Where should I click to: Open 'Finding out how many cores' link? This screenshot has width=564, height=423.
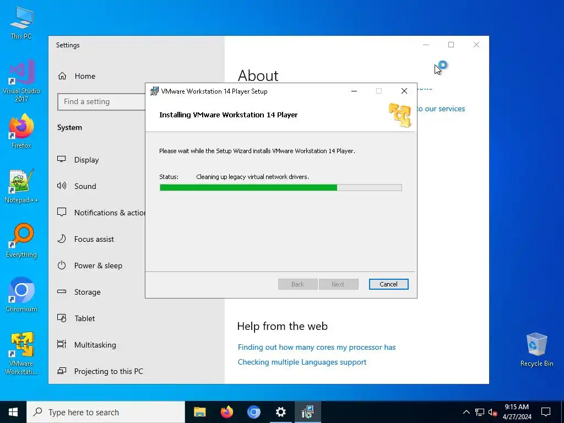pyautogui.click(x=317, y=347)
